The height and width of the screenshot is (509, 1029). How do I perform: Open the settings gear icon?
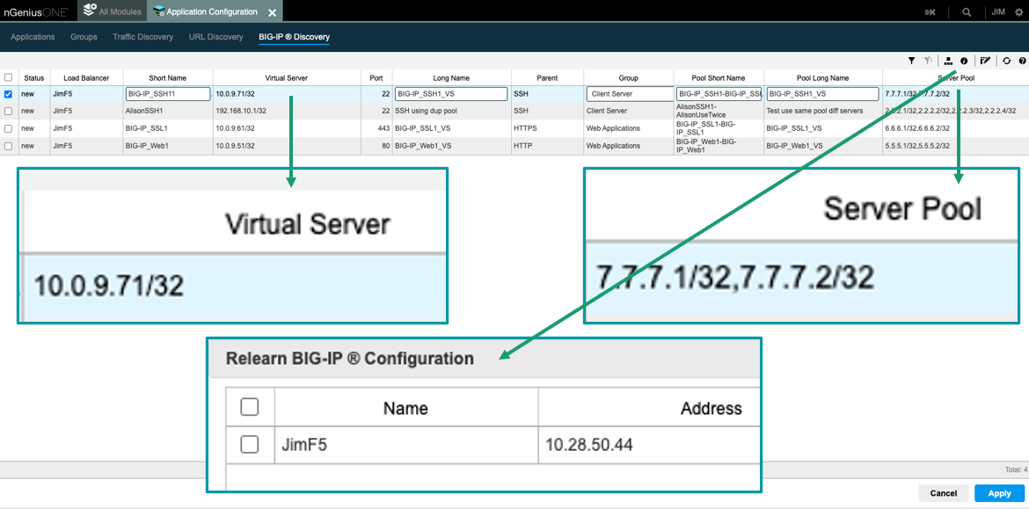1018,11
